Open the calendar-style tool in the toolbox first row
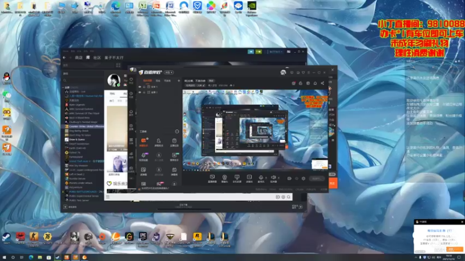 pyautogui.click(x=174, y=142)
